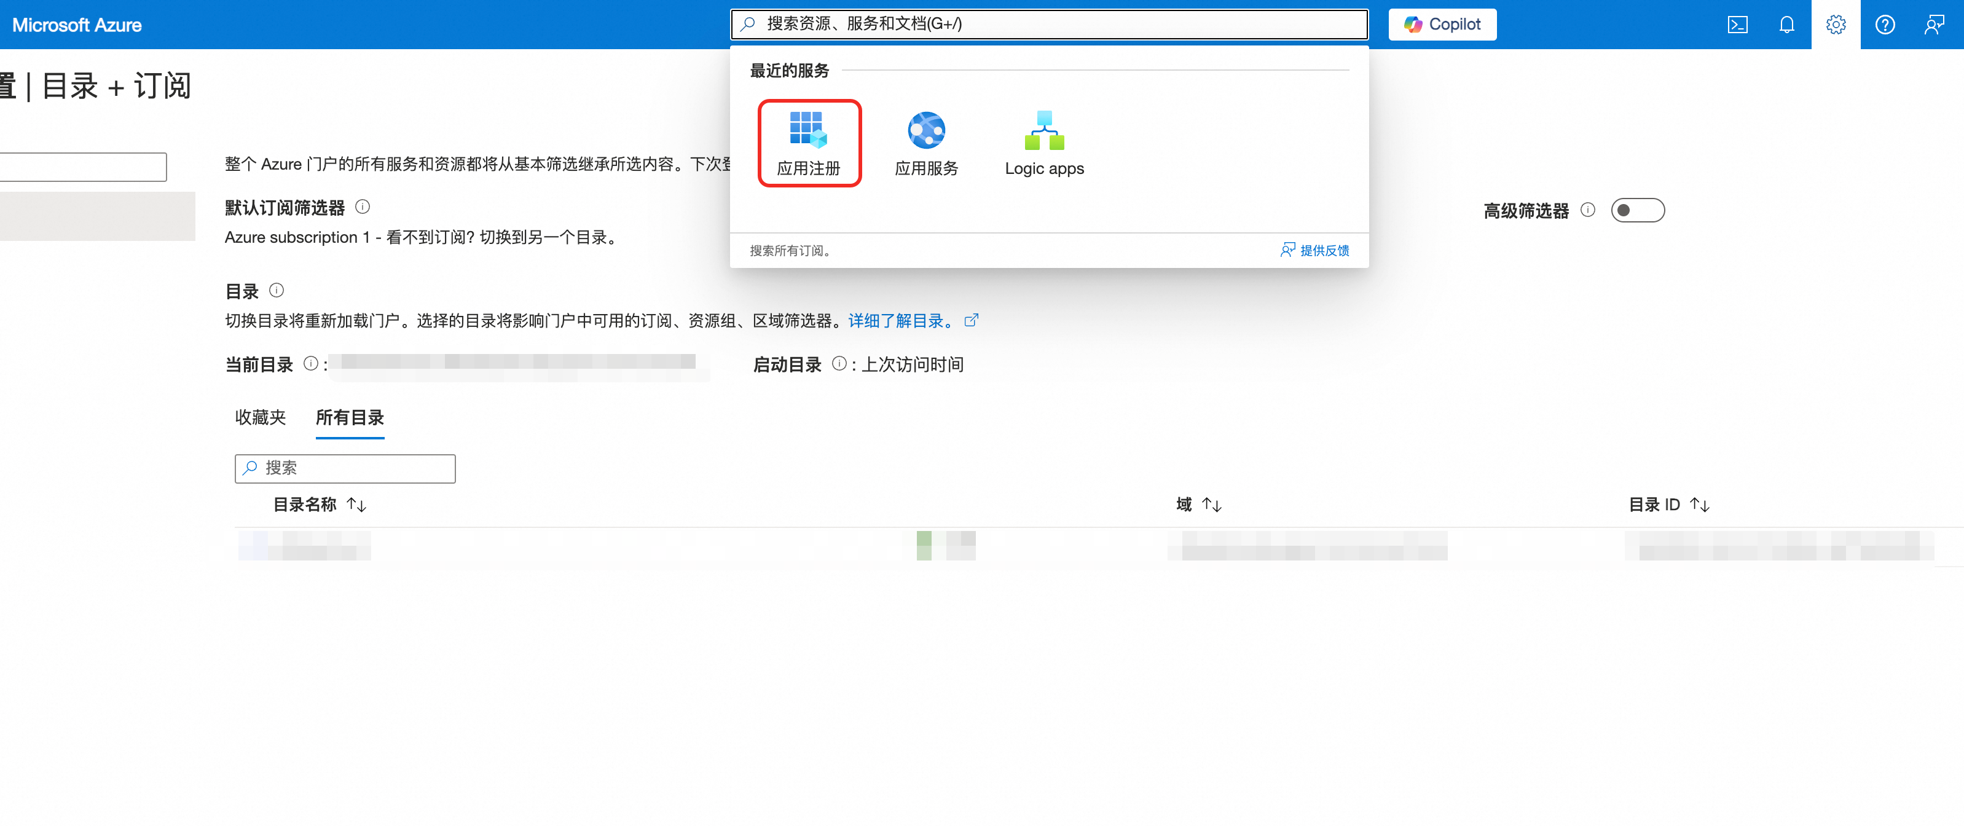The height and width of the screenshot is (826, 1964).
Task: Sort by 域 column arrows
Action: (x=1211, y=505)
